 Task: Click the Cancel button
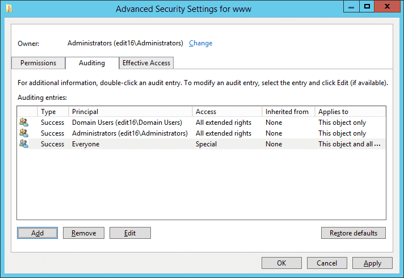point(327,263)
